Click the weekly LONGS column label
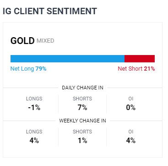Screen dimensions: 168x166 [x=34, y=132]
